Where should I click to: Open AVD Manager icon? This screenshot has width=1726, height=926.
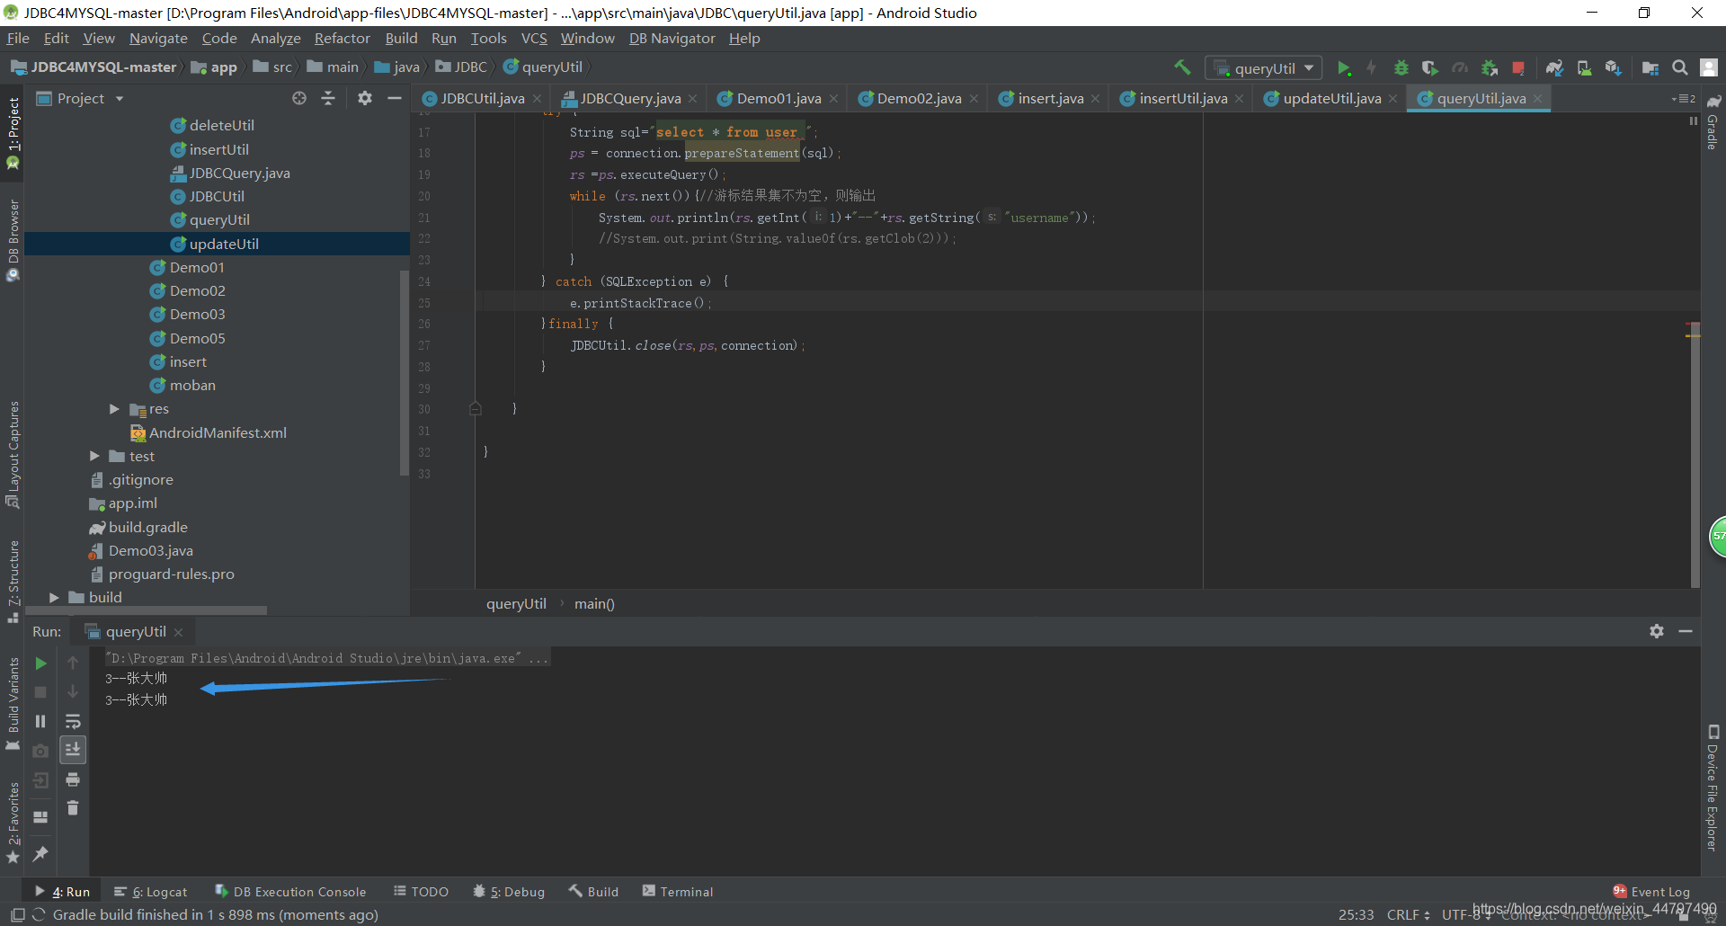coord(1584,68)
